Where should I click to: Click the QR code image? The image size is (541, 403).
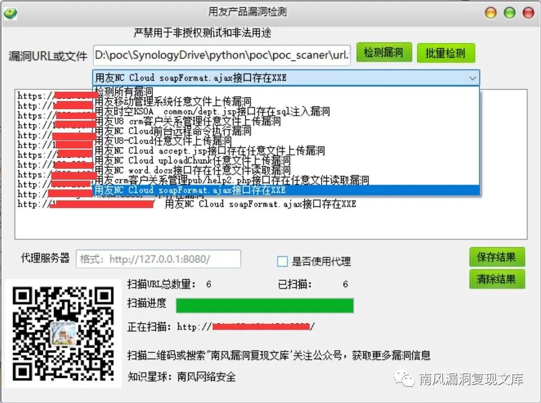(63, 333)
